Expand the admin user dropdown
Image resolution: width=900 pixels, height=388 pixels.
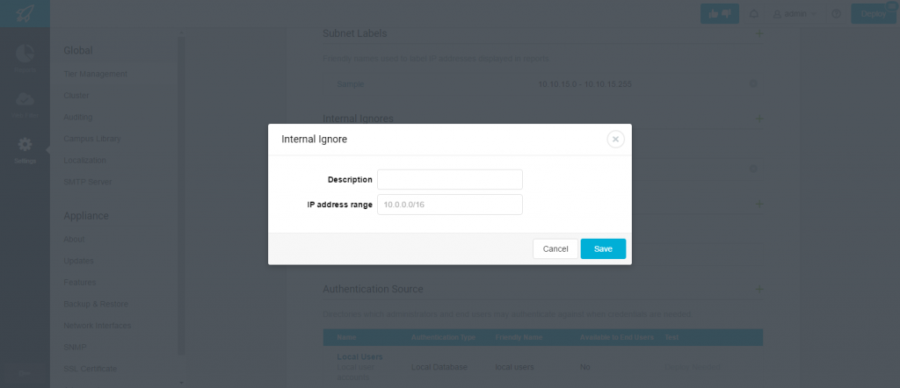pos(795,14)
